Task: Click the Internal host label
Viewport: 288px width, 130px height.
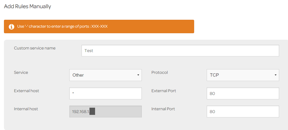Action: (x=26, y=109)
